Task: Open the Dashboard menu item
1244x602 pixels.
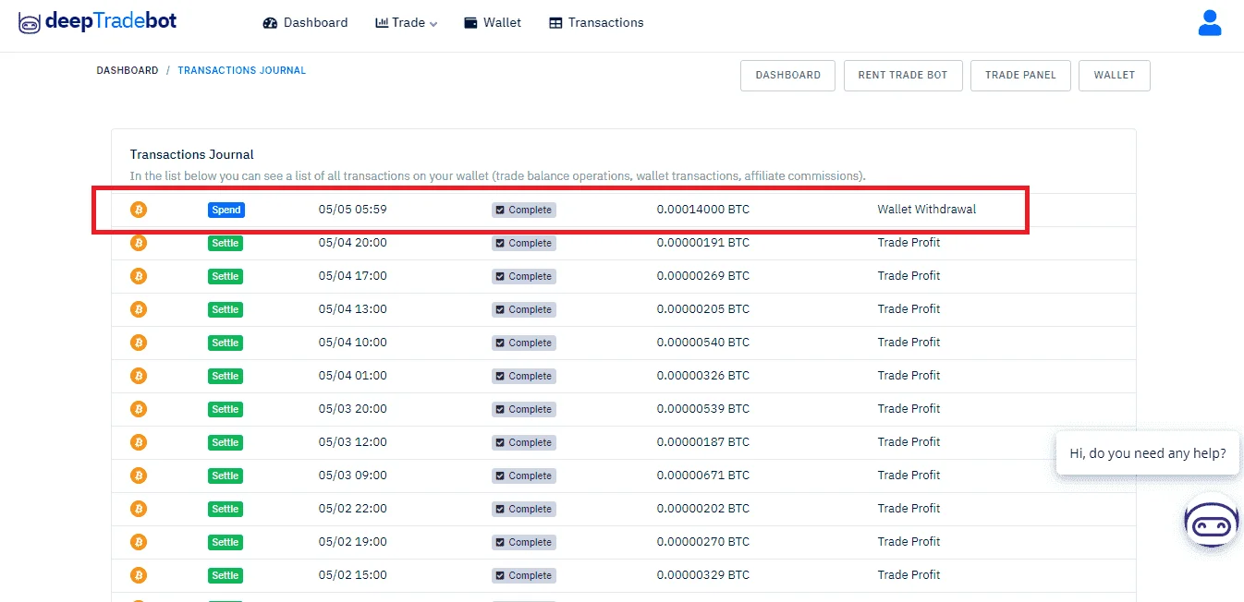Action: (305, 23)
